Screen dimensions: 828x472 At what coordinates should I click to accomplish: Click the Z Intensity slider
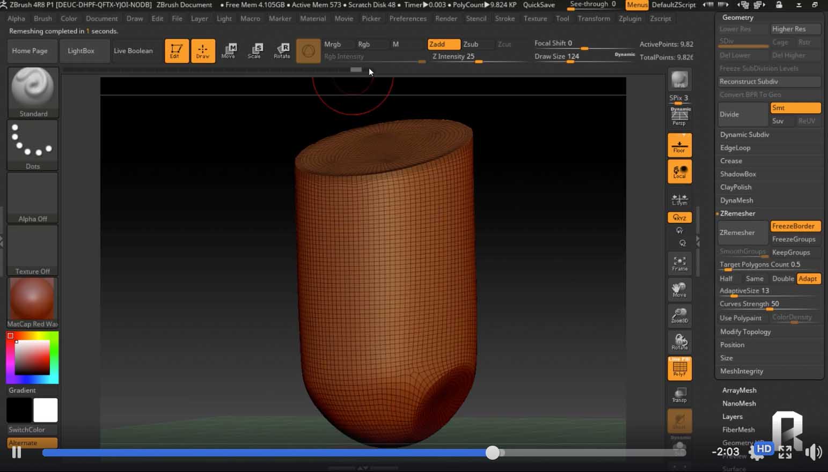click(x=456, y=57)
